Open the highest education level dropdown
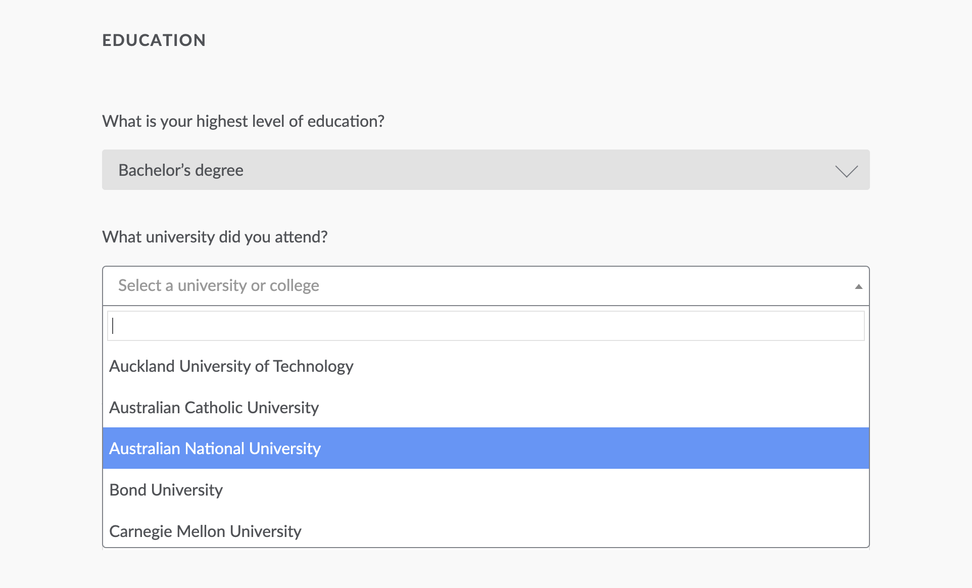 (x=485, y=170)
